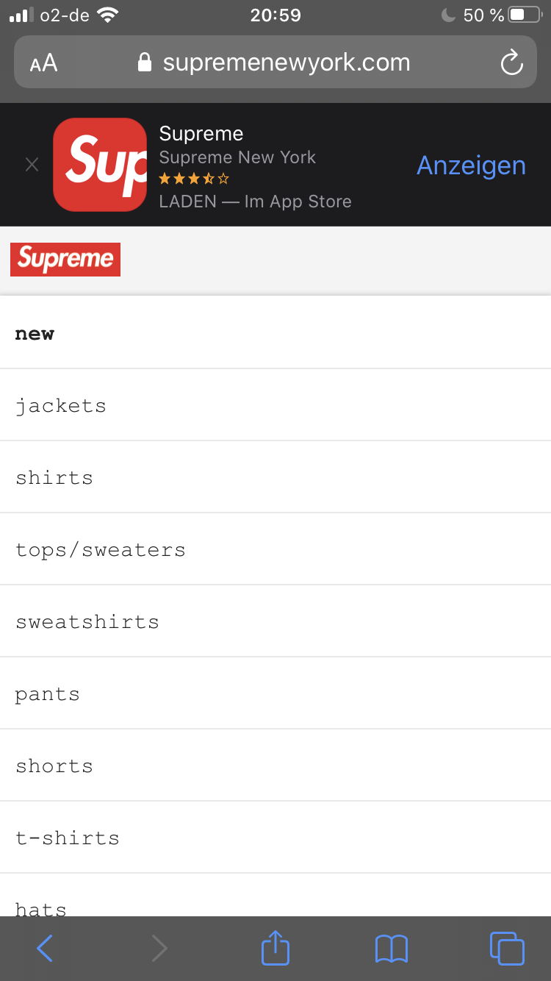Click the red Supreme logo
Viewport: 551px width, 981px height.
point(65,260)
